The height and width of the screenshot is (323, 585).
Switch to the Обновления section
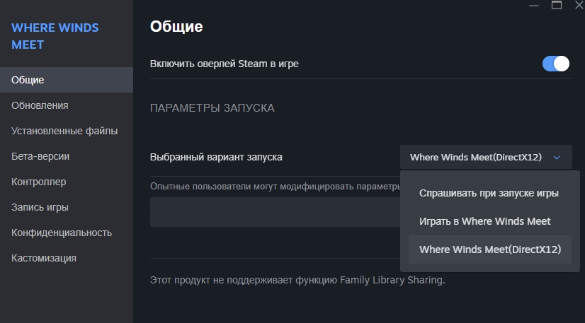40,105
